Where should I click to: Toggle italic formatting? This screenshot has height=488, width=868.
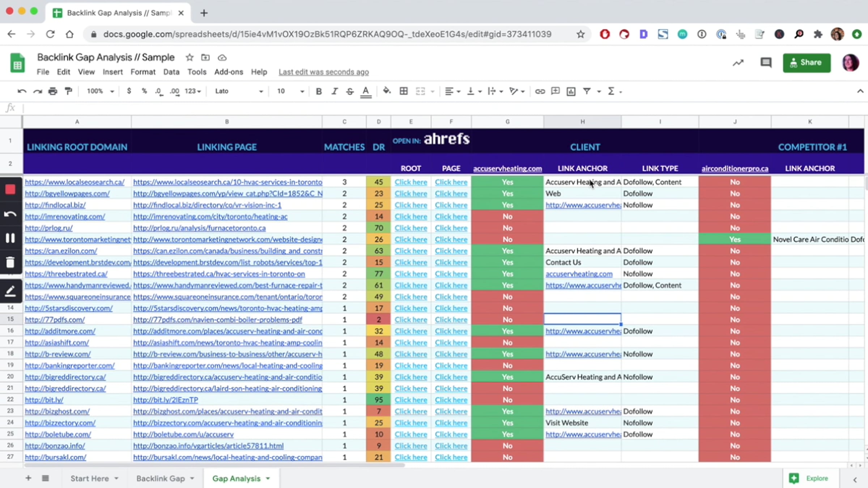click(335, 91)
